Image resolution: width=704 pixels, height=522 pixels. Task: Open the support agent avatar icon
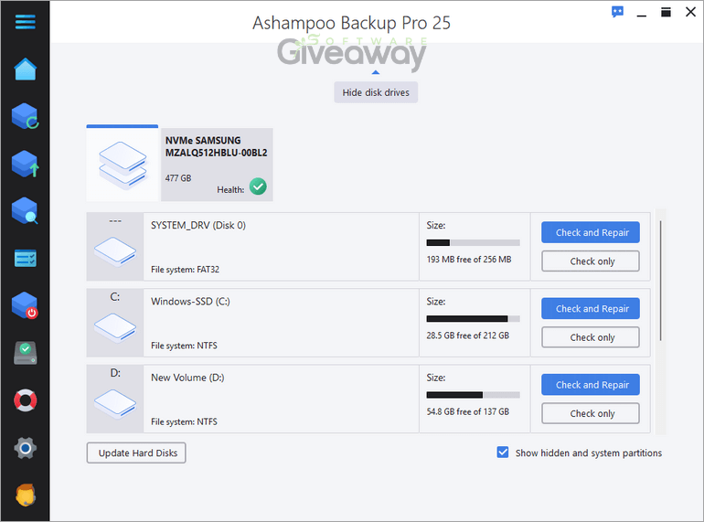tap(25, 495)
